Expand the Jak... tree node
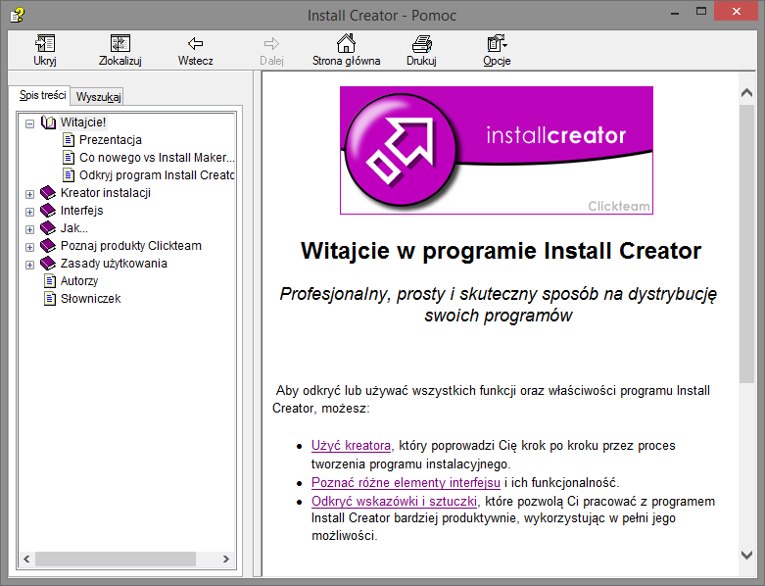The image size is (765, 586). (29, 229)
